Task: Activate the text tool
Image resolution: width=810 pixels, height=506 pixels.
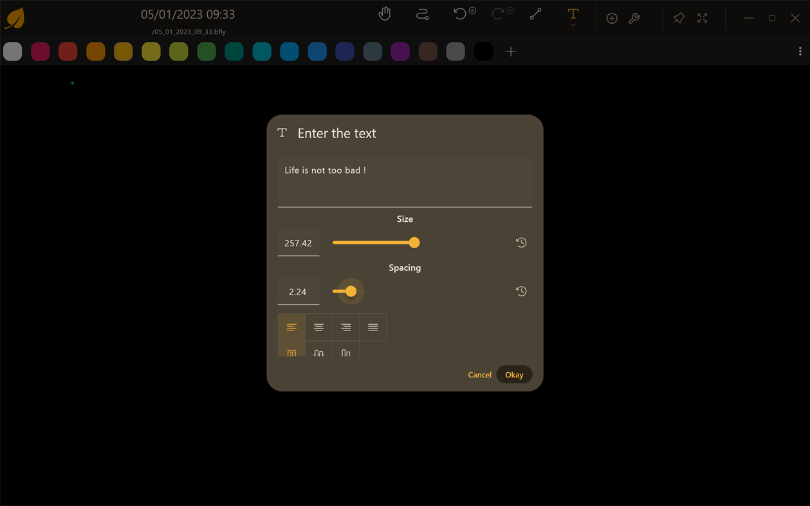Action: click(572, 14)
